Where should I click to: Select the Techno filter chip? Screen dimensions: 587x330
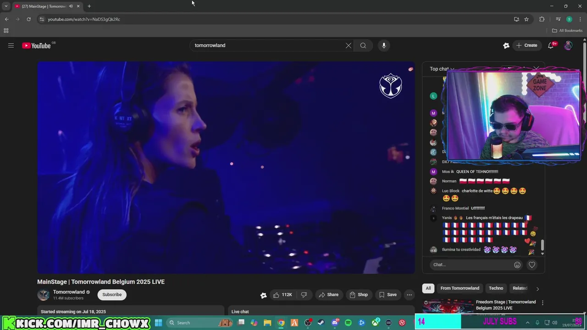point(496,288)
